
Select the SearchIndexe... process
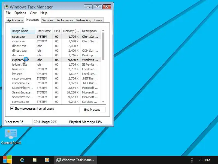pyautogui.click(x=56, y=92)
